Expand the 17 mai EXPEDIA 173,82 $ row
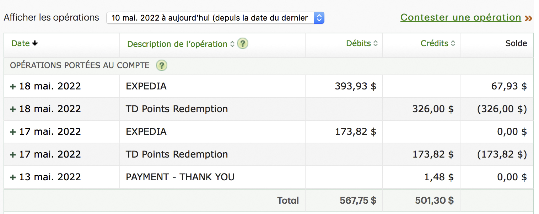This screenshot has width=539, height=214. 13,132
